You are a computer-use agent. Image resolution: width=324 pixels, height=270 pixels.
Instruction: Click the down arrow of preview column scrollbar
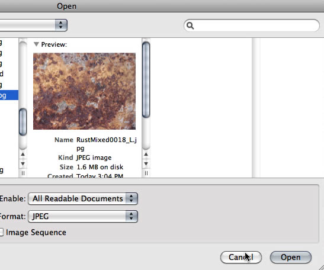tap(146, 164)
